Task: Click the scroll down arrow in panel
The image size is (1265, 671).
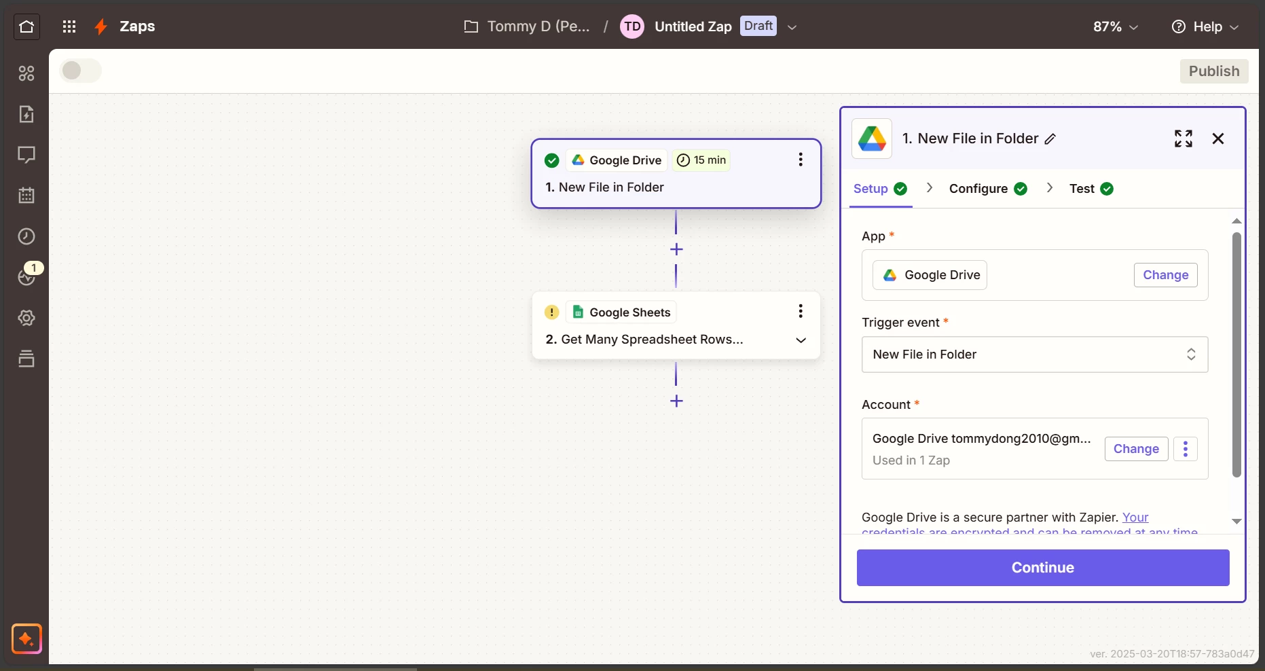Action: 1236,522
